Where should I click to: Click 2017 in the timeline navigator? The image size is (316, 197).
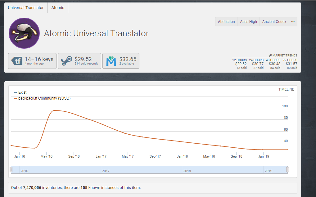coord(106,171)
